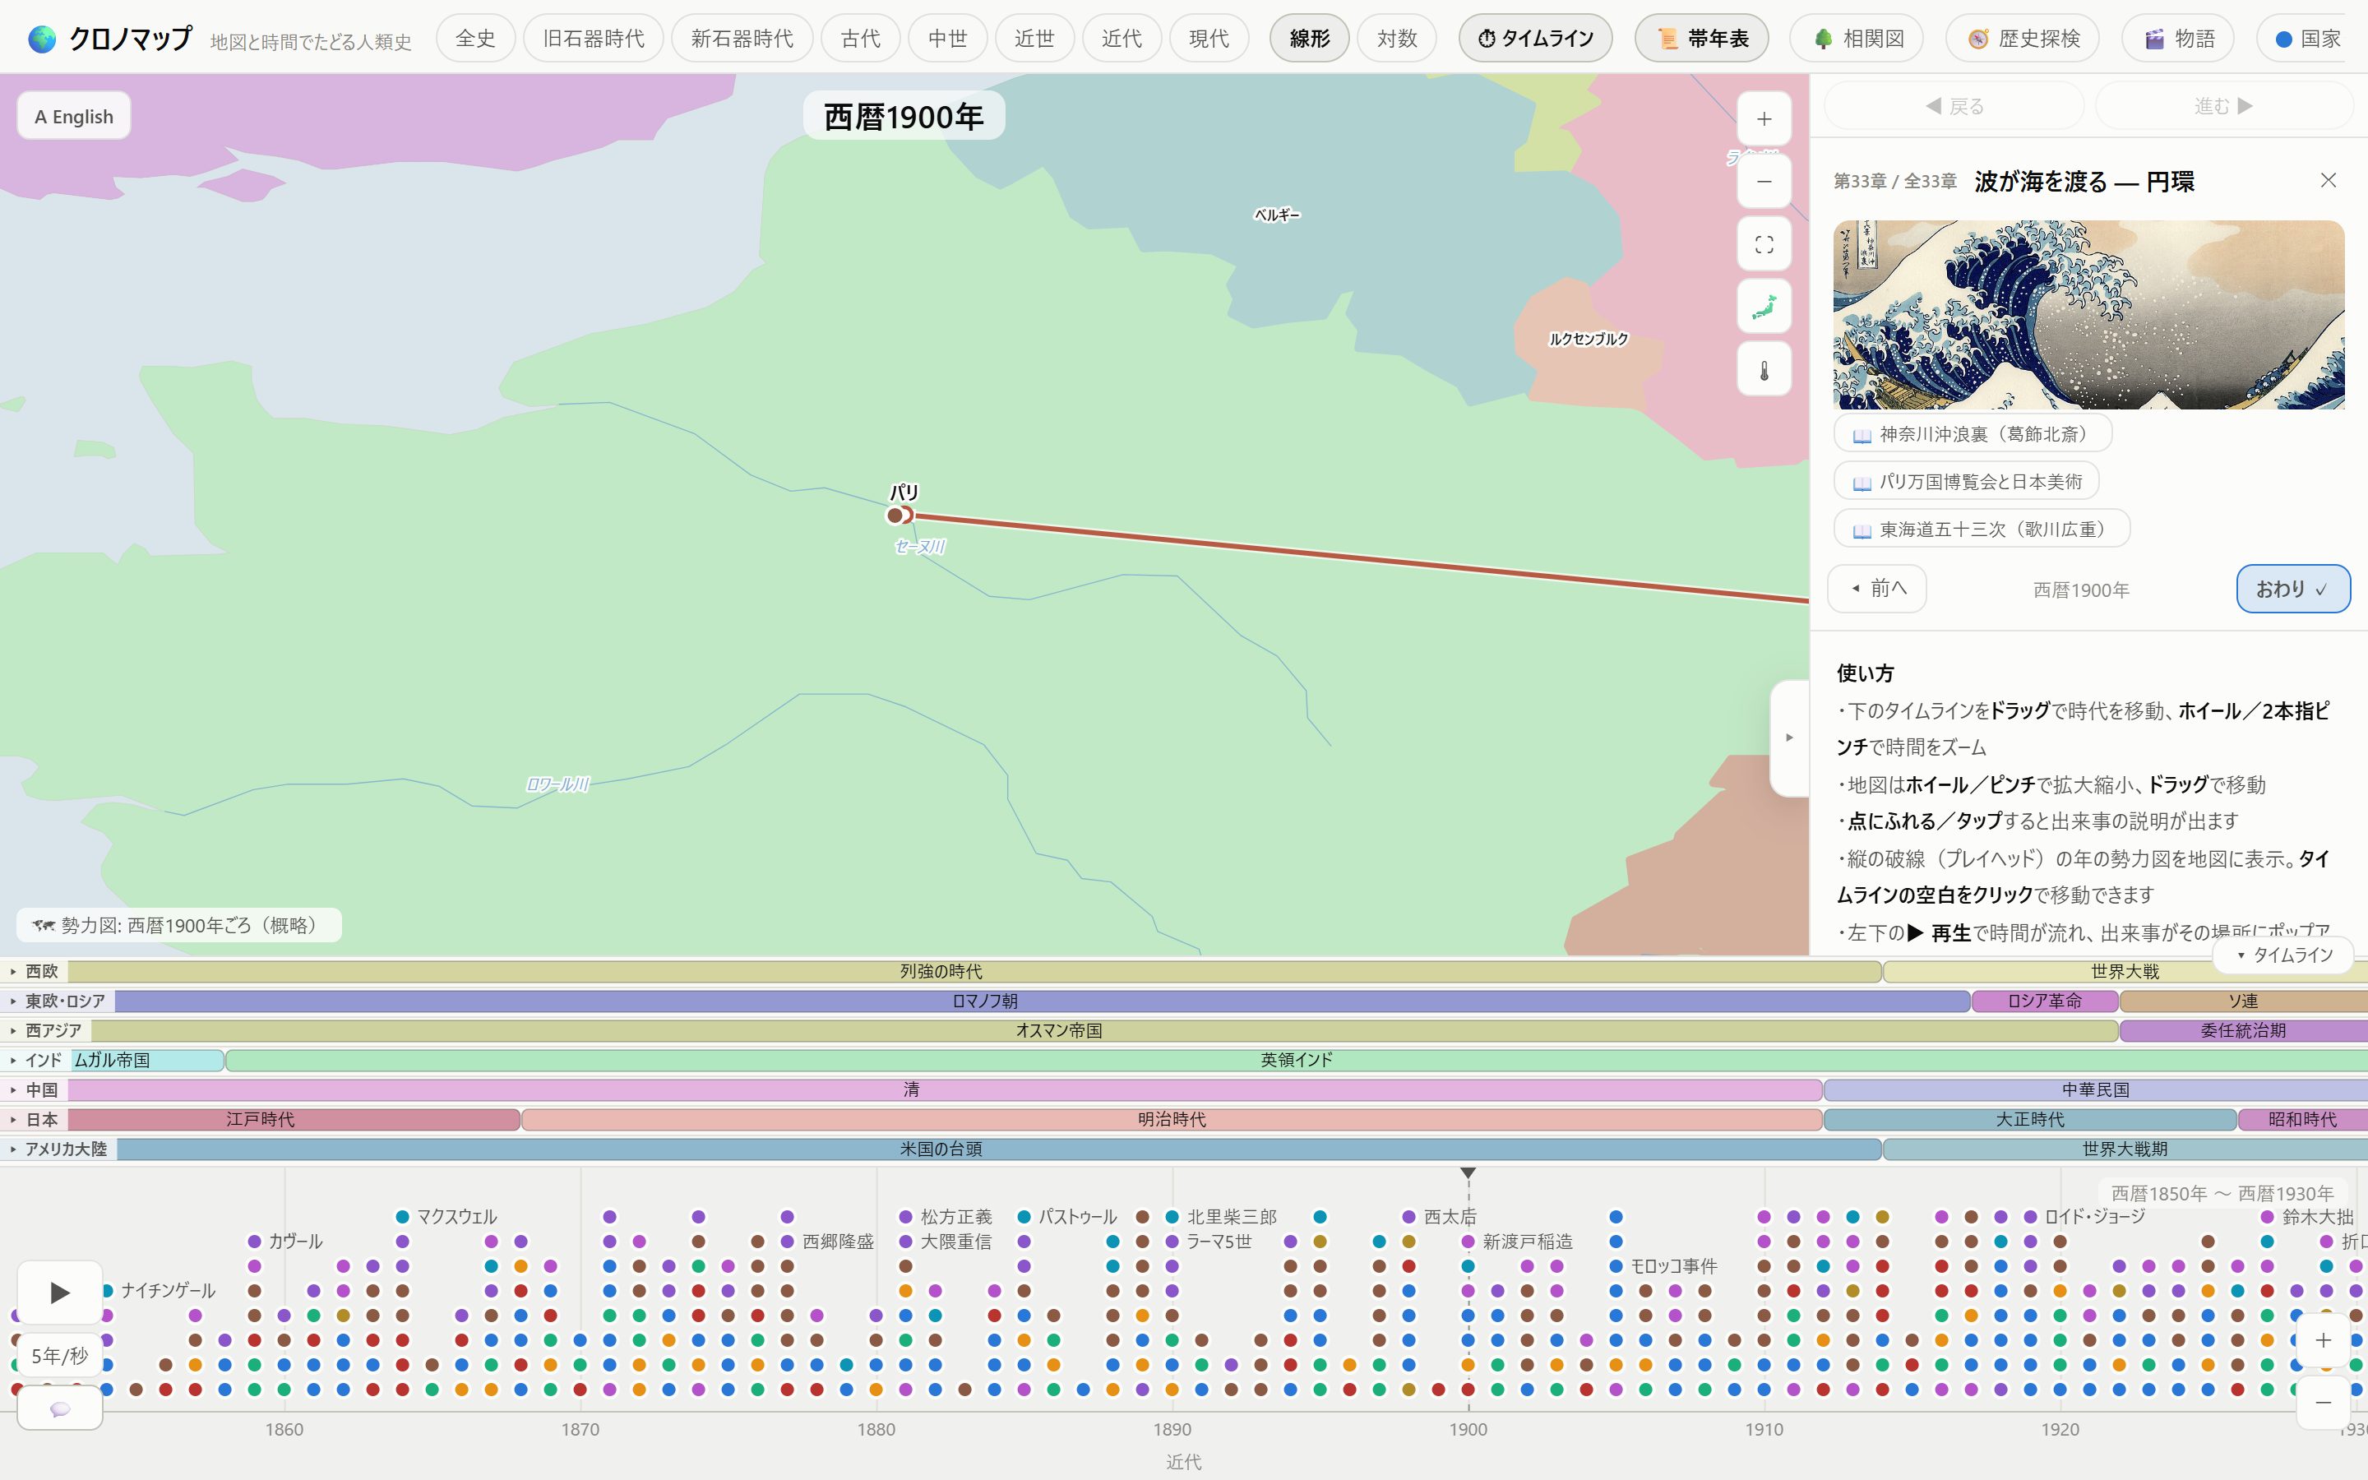This screenshot has height=1480, width=2368.
Task: Select the Cavour event dot
Action: click(254, 1242)
